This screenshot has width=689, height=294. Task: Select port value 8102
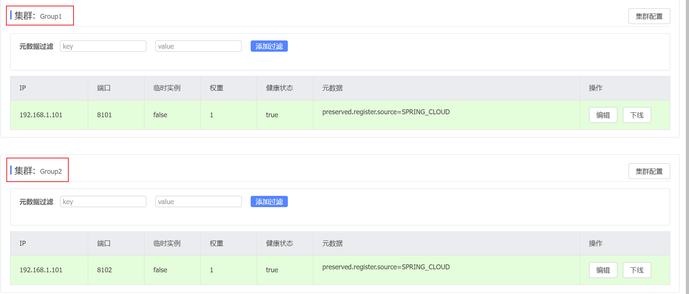[x=104, y=270]
